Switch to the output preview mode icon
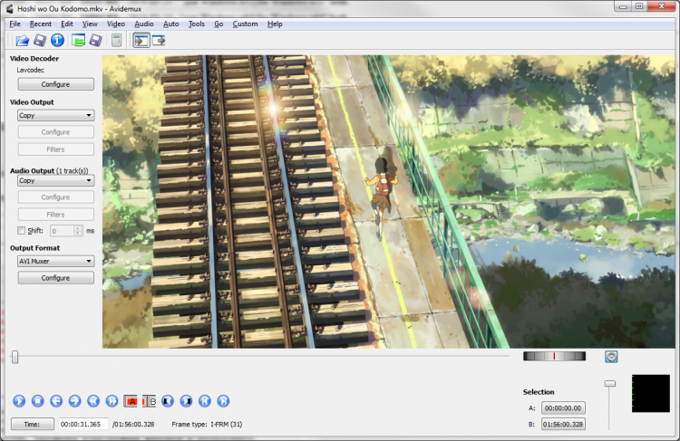Screen dimensions: 680x441 click(x=159, y=41)
